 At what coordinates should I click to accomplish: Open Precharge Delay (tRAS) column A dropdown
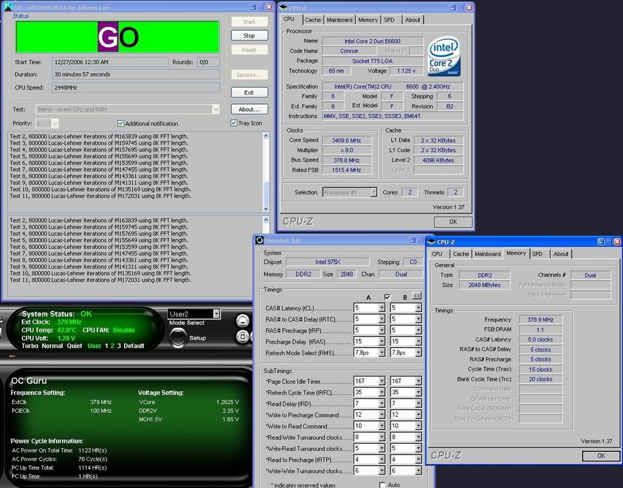point(381,341)
